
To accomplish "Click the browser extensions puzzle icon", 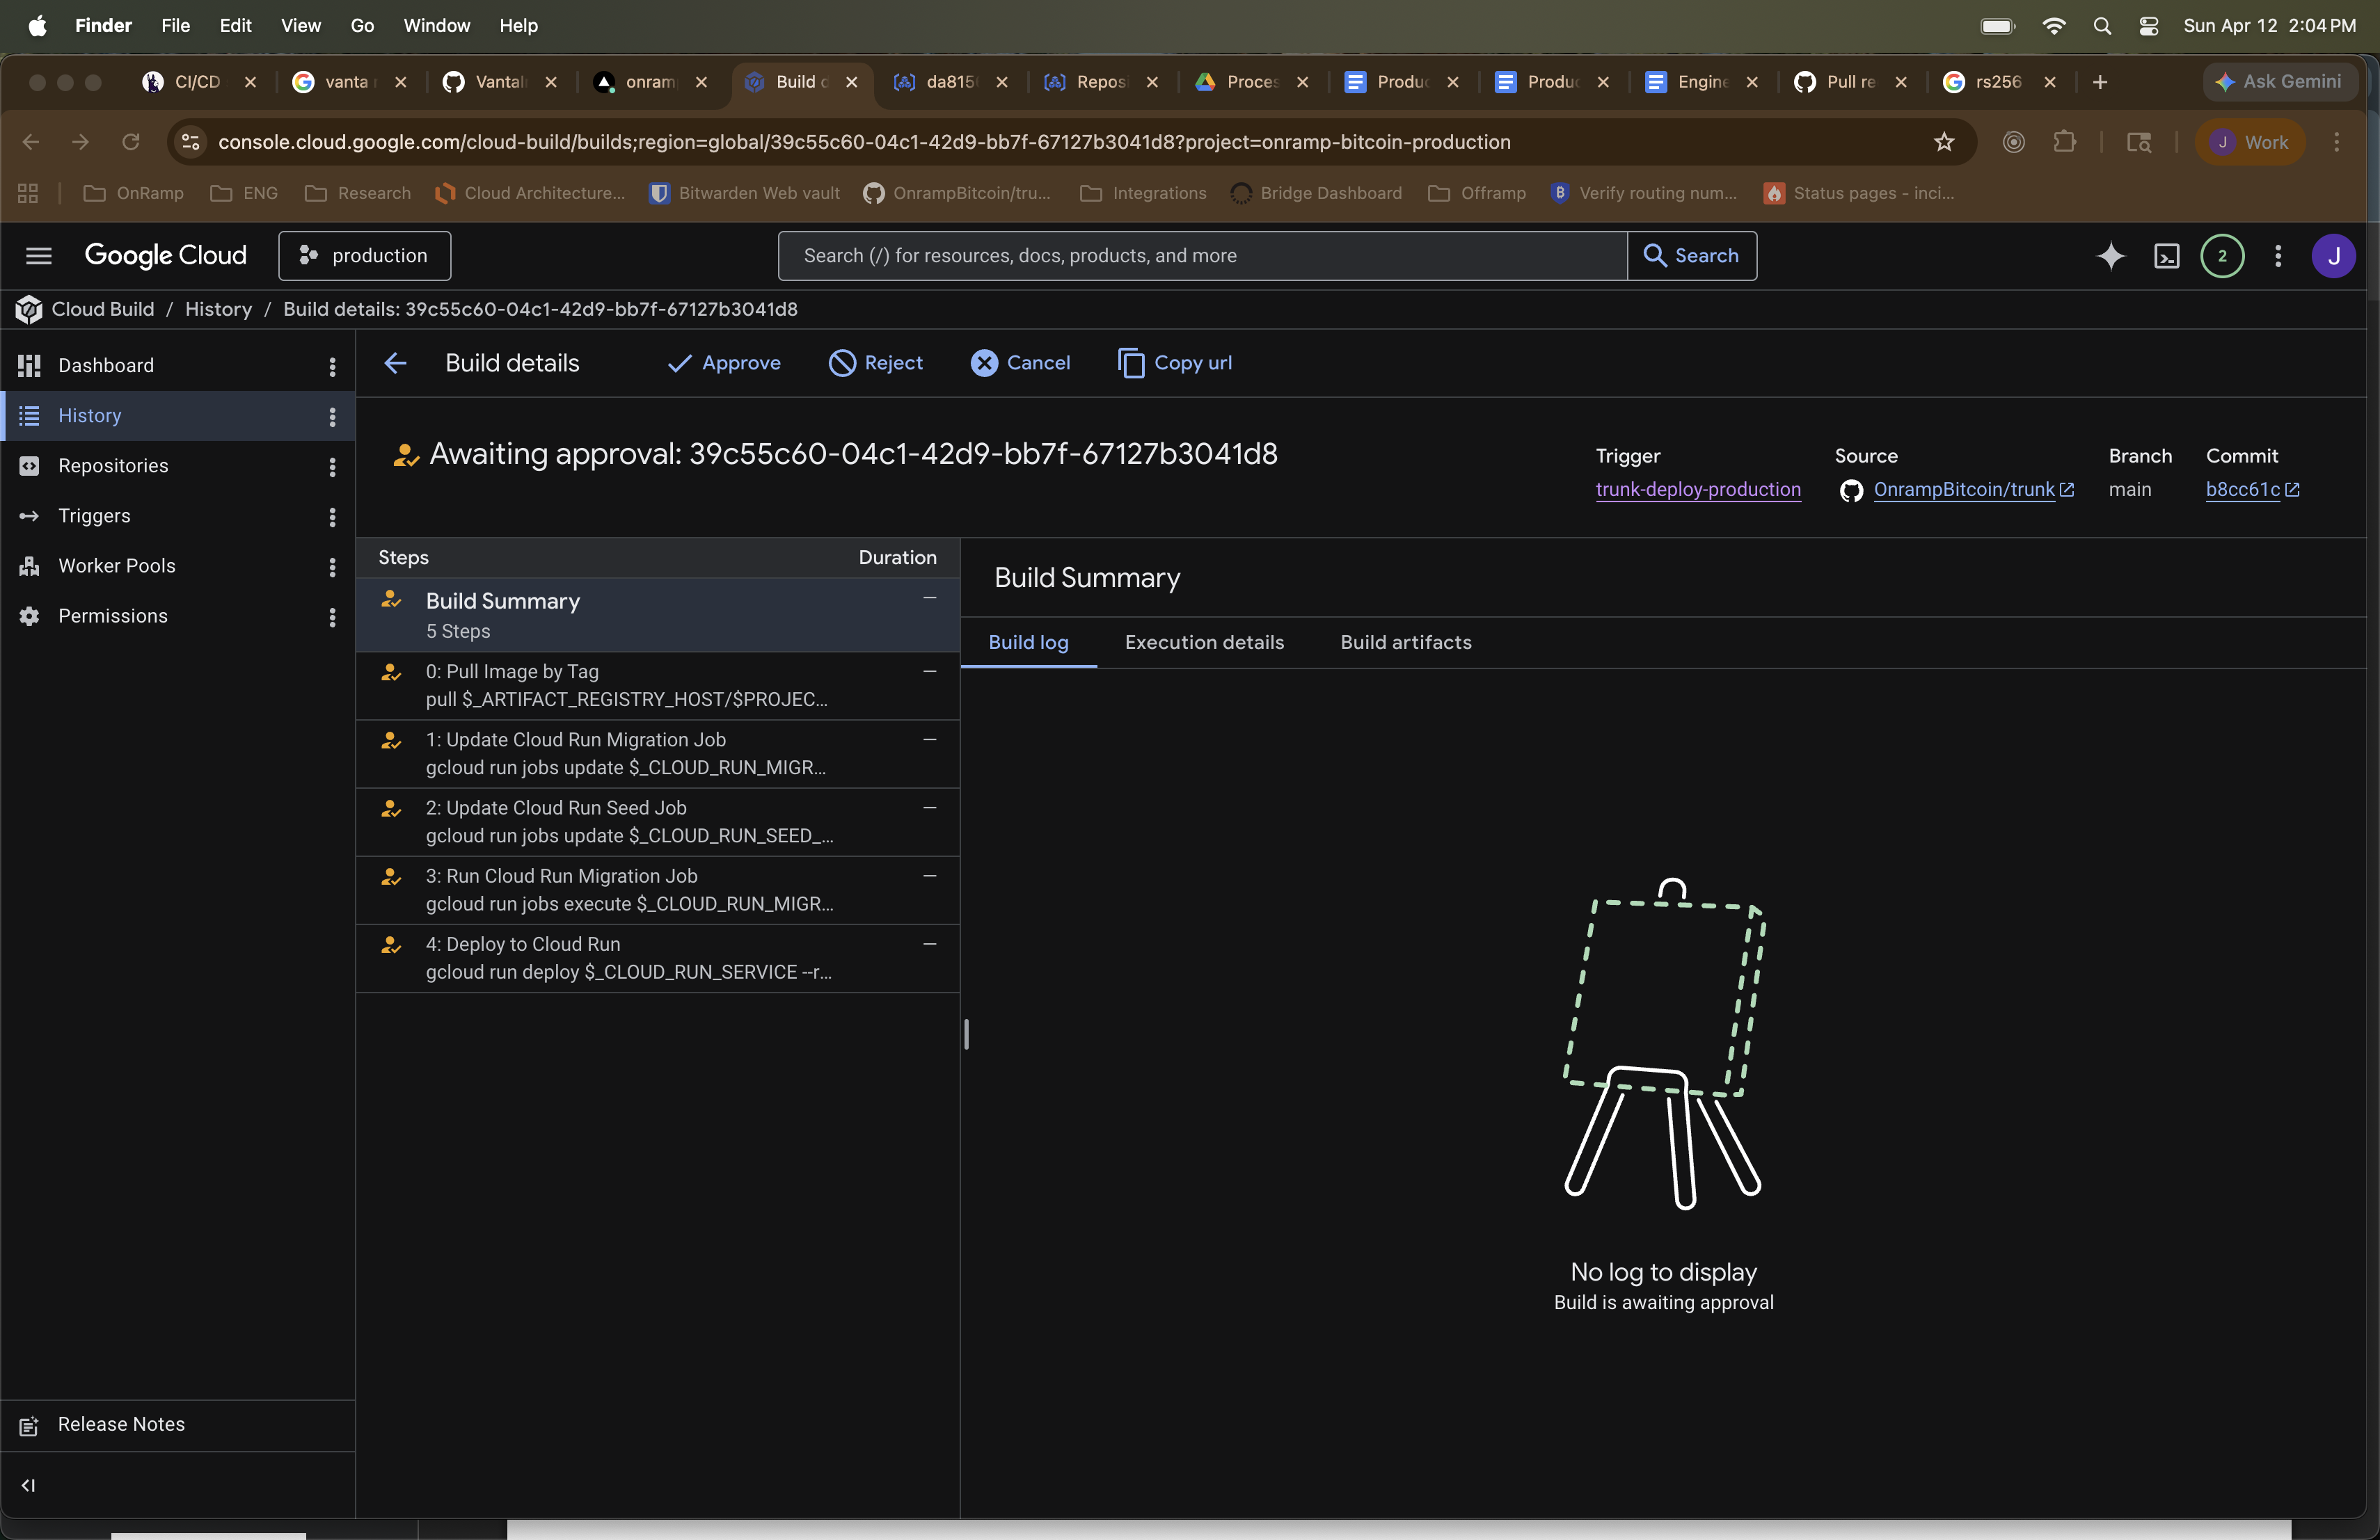I will coord(2065,142).
